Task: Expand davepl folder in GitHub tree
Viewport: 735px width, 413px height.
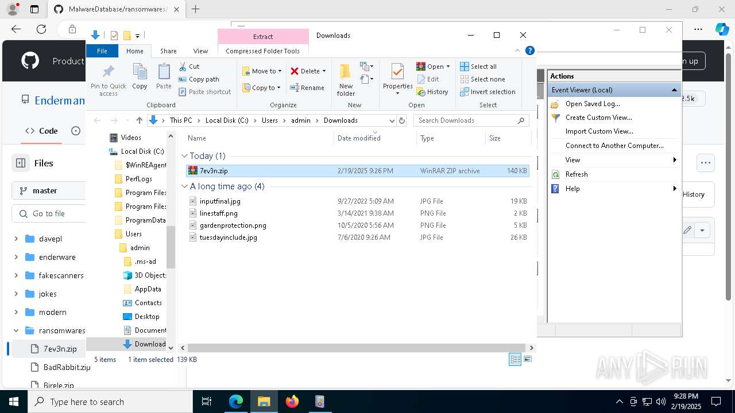Action: coord(16,239)
